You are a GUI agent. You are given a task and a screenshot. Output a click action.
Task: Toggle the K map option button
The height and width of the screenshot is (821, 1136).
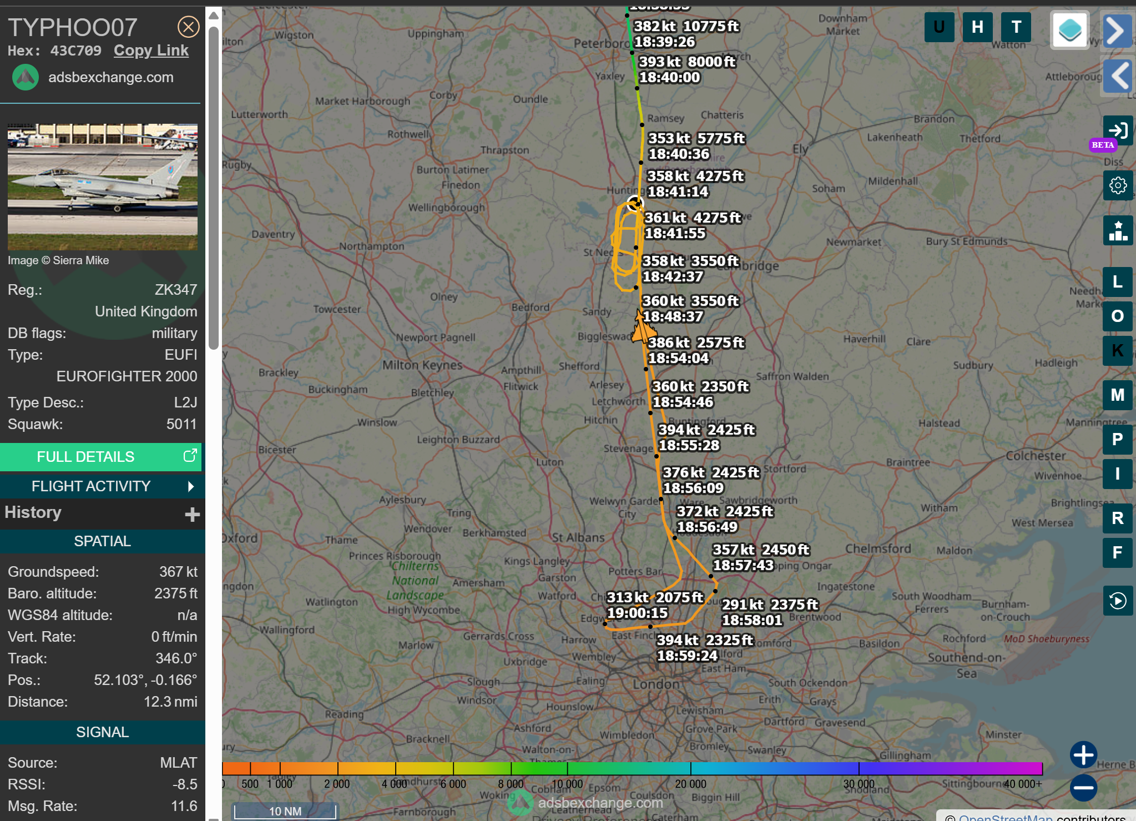pos(1117,350)
